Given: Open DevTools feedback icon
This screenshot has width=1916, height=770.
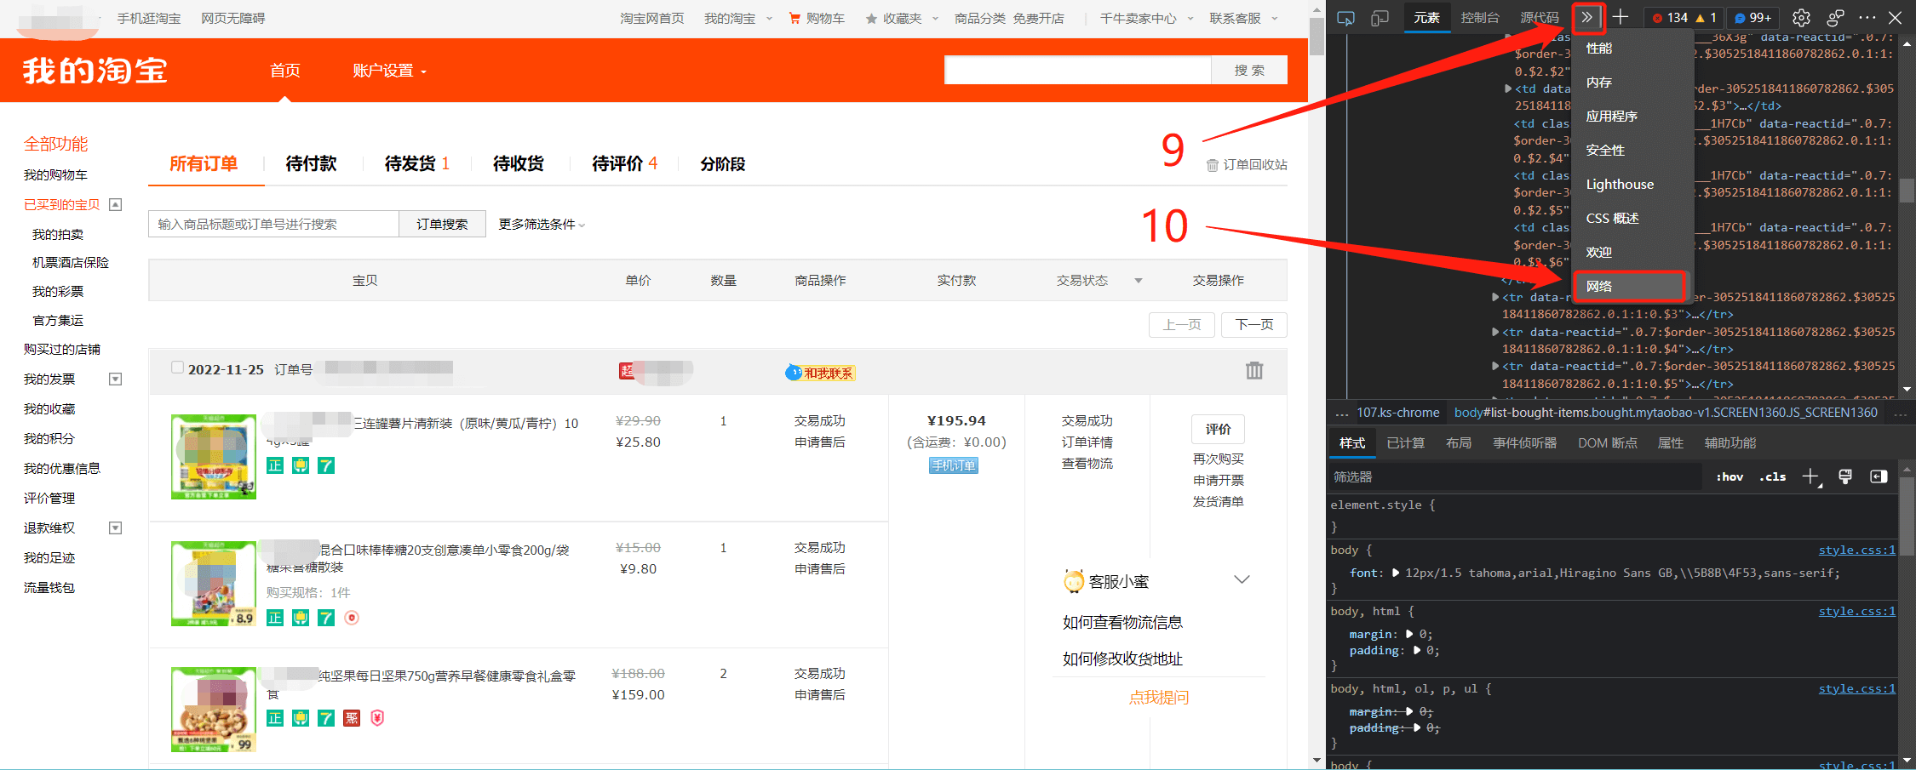Looking at the screenshot, I should tap(1835, 18).
